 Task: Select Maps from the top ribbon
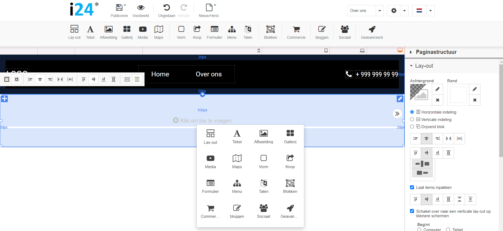159,32
